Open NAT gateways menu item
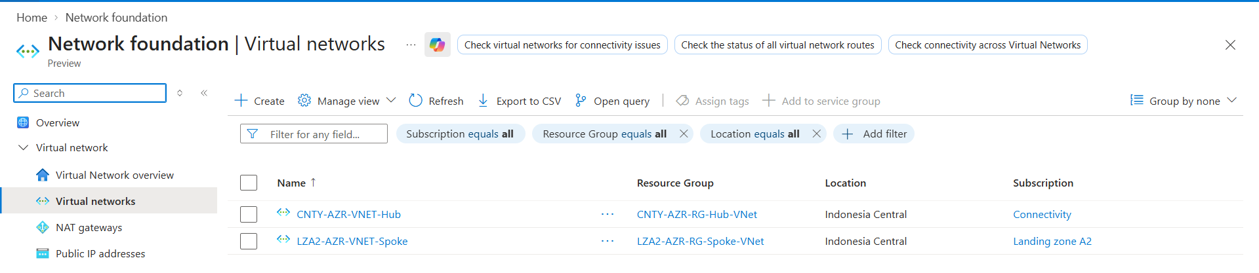Screen dimensions: 1259x273 pos(89,228)
